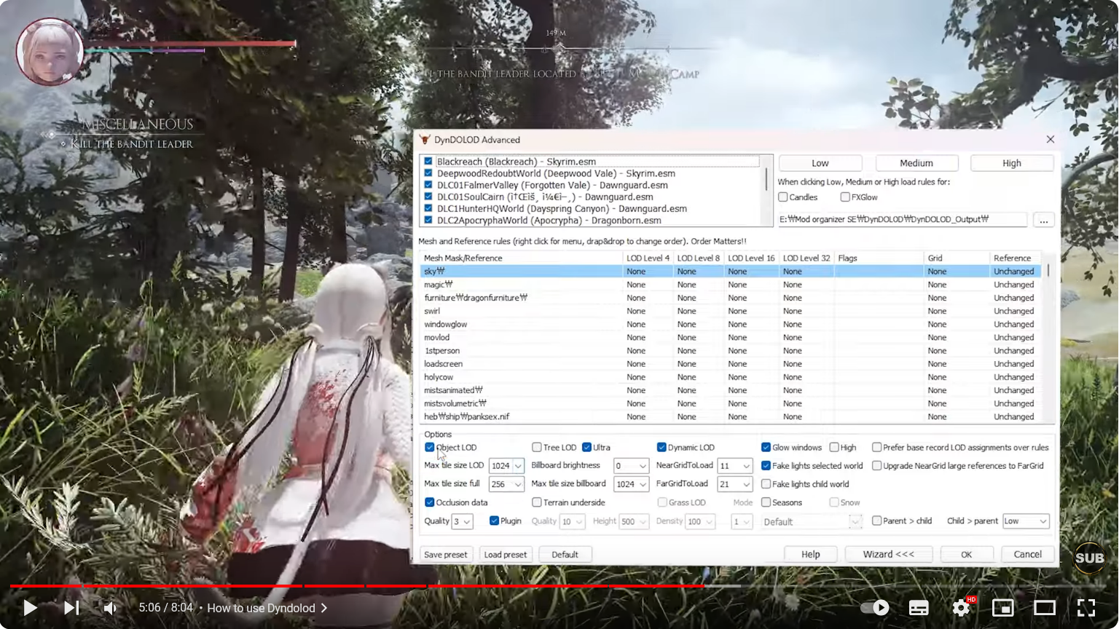
Task: Uncheck DLC1HunterHQWorld worldspace checkbox
Action: pos(428,208)
